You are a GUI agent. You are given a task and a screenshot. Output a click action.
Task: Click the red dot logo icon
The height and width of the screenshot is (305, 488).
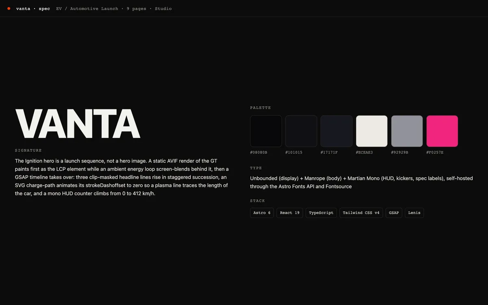click(9, 9)
